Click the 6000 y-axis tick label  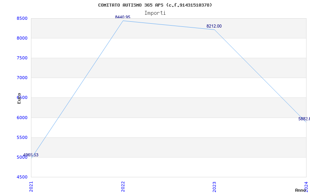(22, 118)
